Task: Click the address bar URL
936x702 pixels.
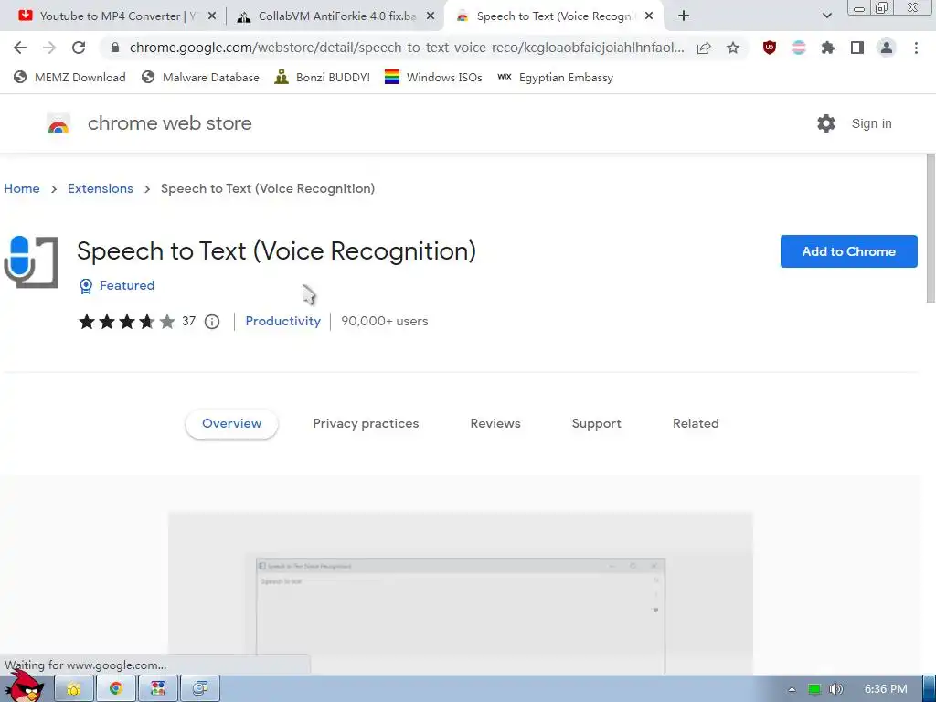Action: coord(407,48)
